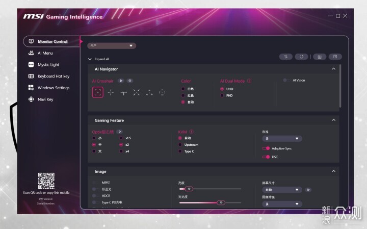Choose the dashed-circle crosshair style
Screen dimensions: 367x229
(162, 92)
